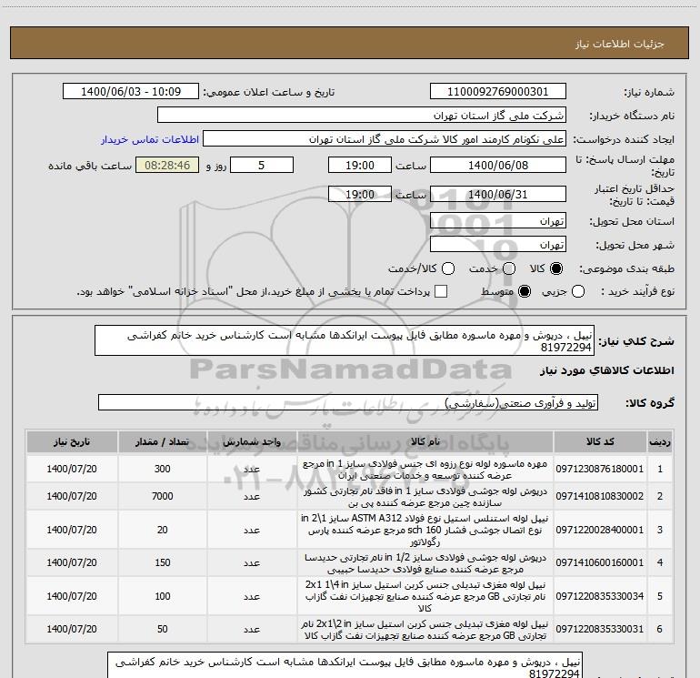Click quantity 100 in row 5
700x678 pixels.
163,596
